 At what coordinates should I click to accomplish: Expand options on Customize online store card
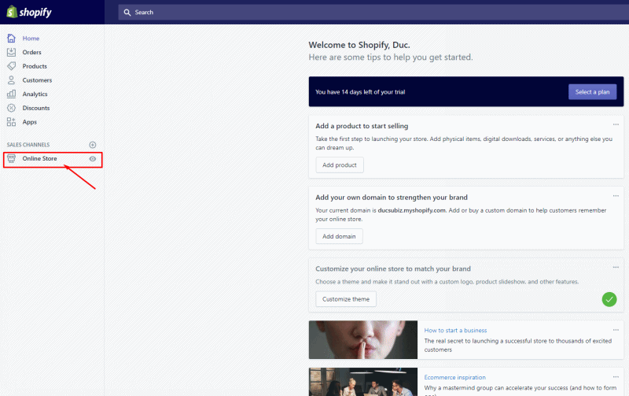(616, 268)
